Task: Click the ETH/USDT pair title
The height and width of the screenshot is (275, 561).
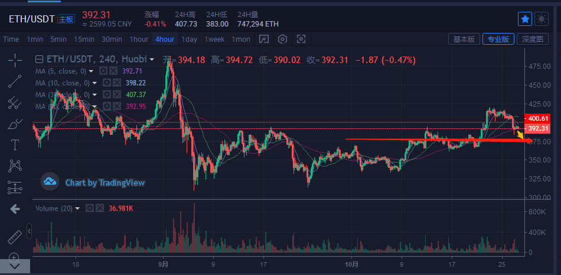Action: (32, 19)
